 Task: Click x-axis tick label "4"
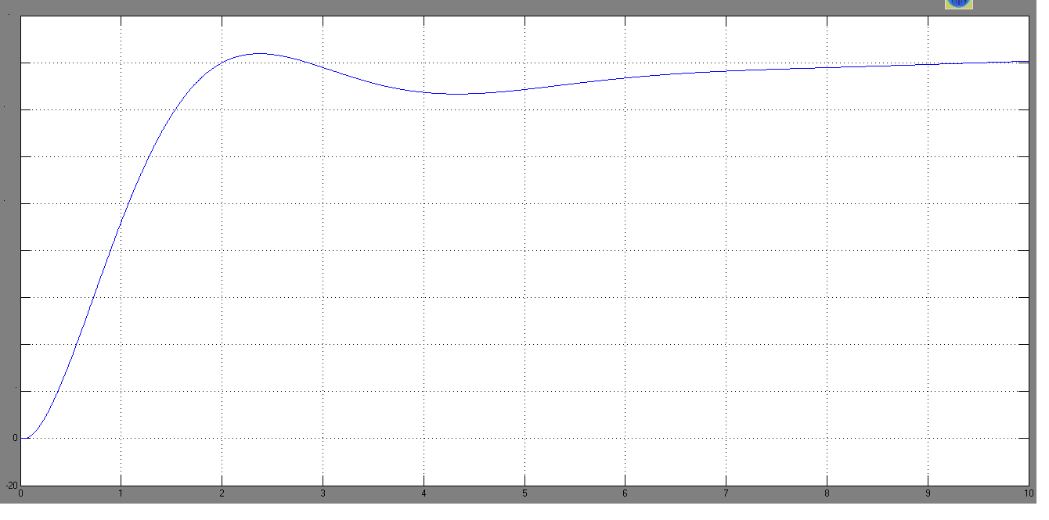[424, 493]
